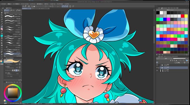The image size is (190, 105).
Task: Open the Edit menu
Action: [x=9, y=4]
